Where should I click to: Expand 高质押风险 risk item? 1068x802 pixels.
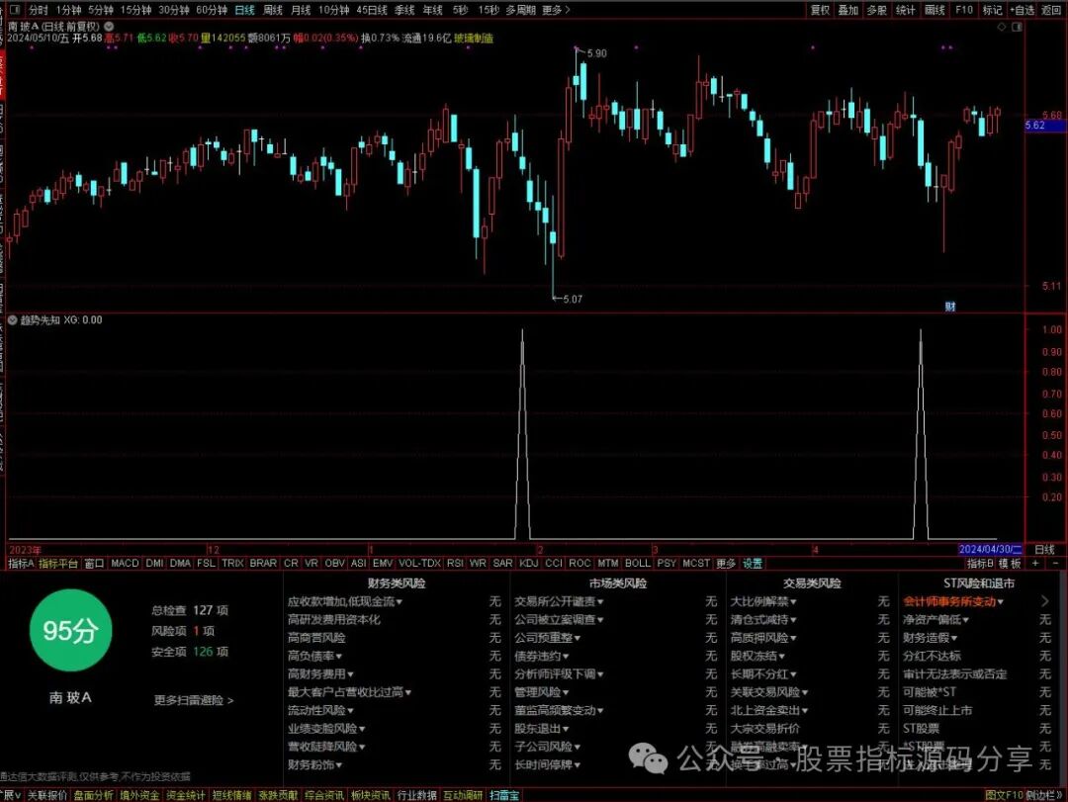[763, 638]
